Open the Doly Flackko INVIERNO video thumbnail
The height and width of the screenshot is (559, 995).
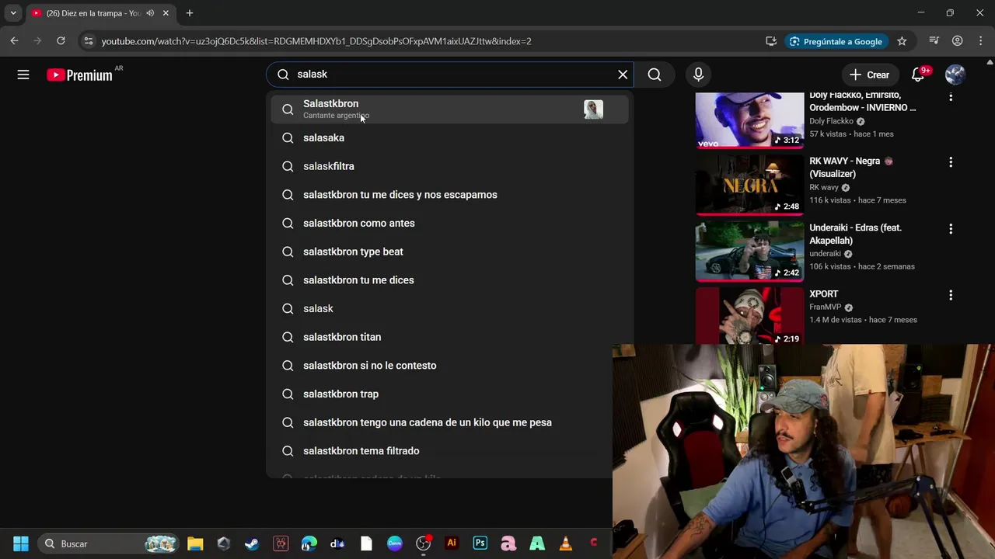tap(749, 120)
